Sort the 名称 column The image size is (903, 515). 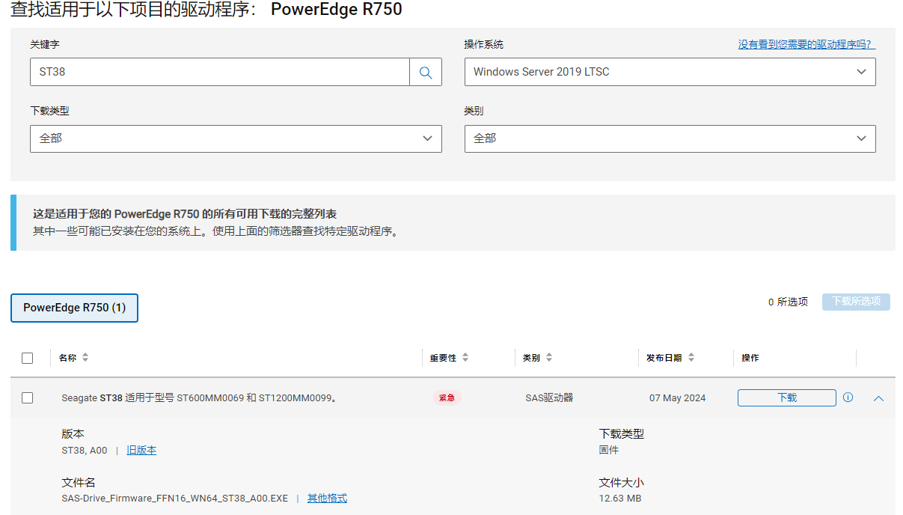coord(85,358)
